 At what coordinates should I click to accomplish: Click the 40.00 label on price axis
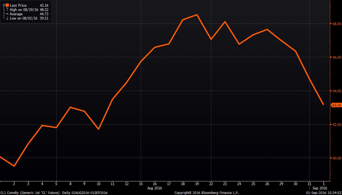tap(337, 158)
